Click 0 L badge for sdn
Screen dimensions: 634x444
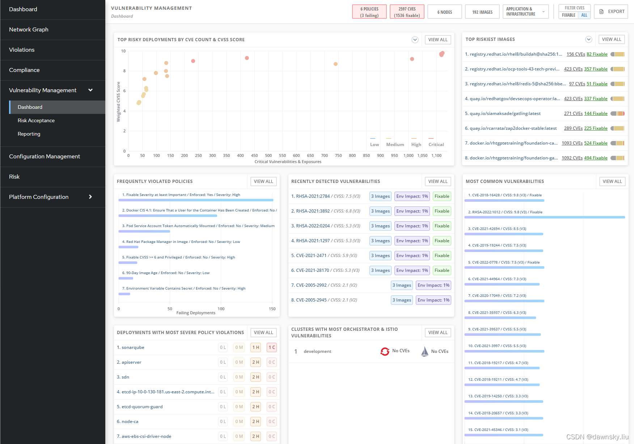pos(223,377)
